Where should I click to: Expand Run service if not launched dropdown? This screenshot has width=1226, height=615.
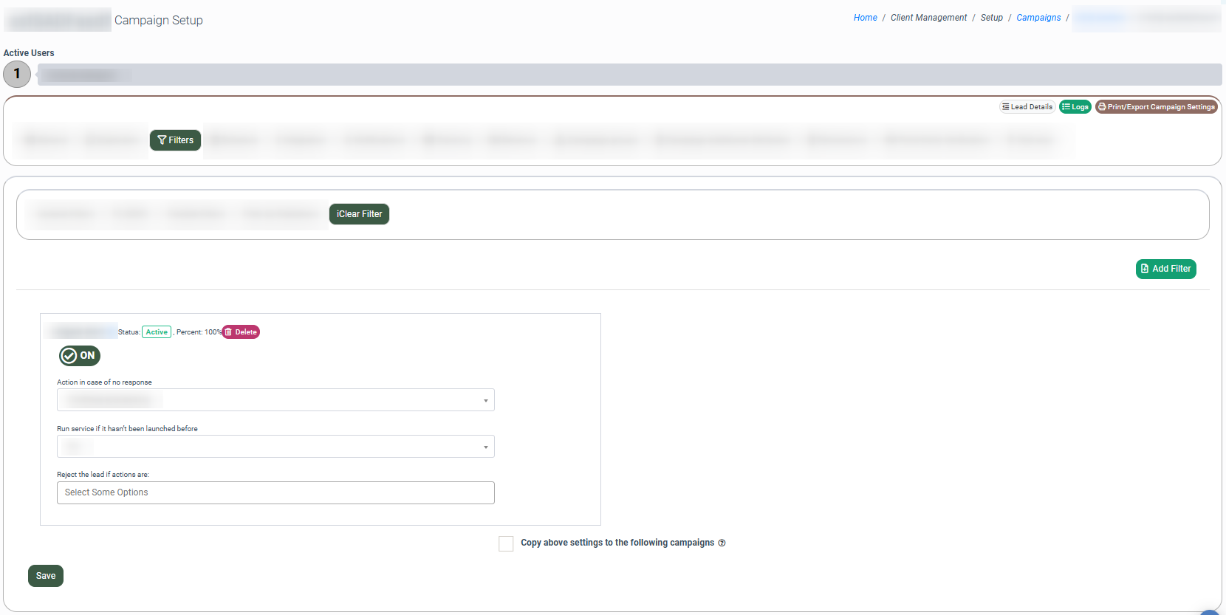point(275,447)
